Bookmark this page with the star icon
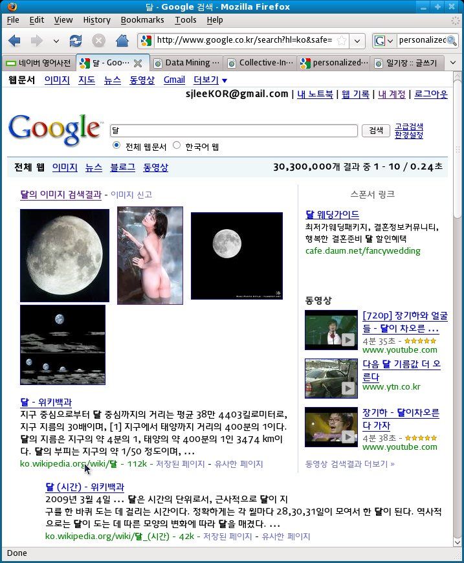This screenshot has width=464, height=563. (342, 40)
